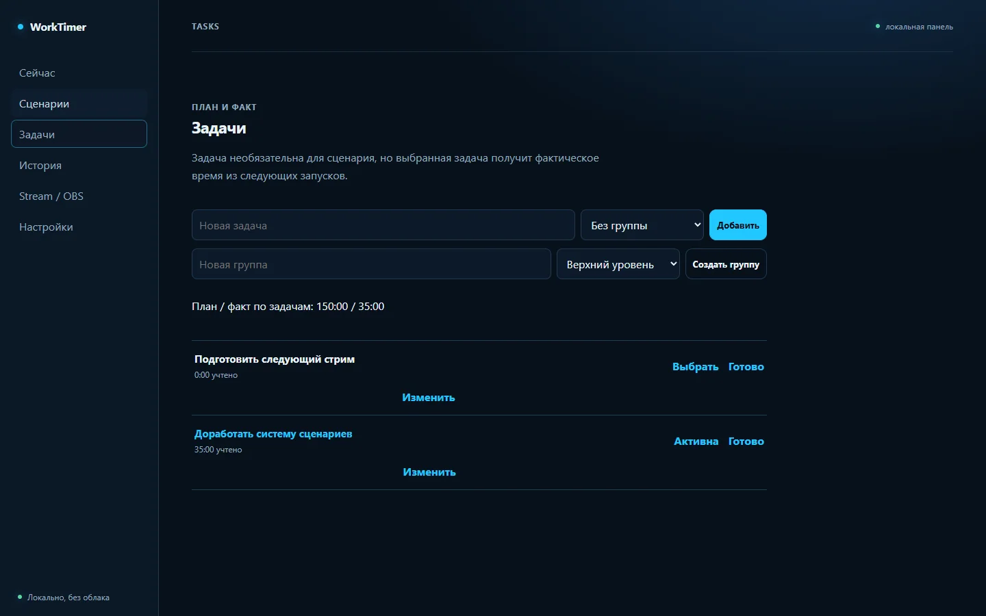Open the 'Верхний уровень' dropdown
The image size is (986, 616).
(618, 264)
